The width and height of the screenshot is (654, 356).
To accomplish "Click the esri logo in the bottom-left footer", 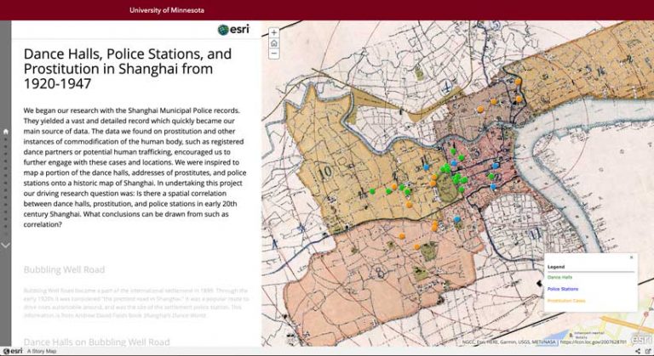I will (13, 351).
